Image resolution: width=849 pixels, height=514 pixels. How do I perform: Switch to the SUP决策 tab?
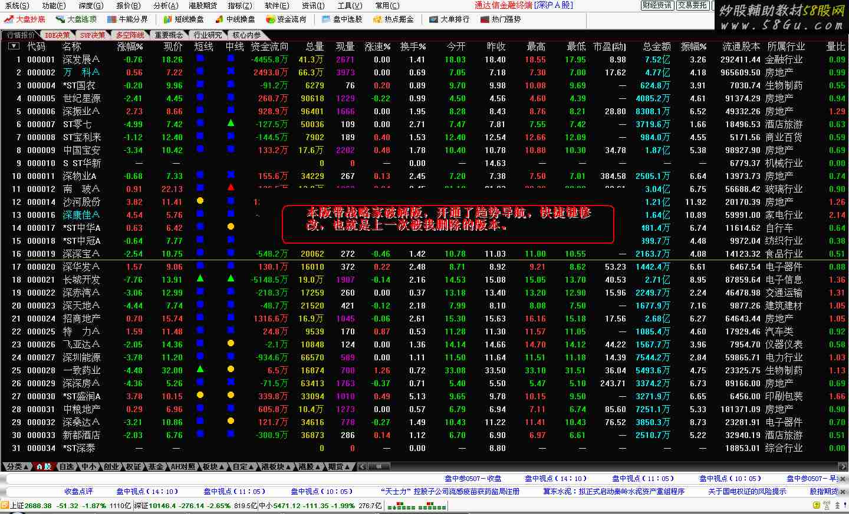[93, 35]
